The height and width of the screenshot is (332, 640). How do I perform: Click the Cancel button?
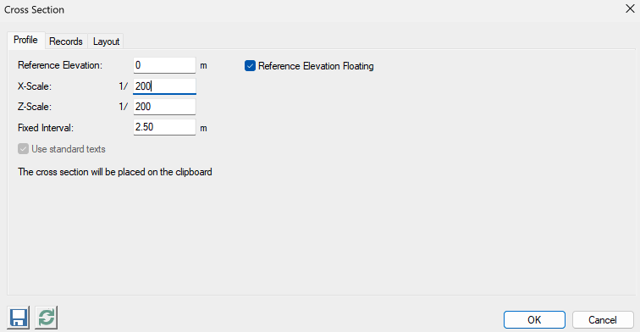[603, 320]
